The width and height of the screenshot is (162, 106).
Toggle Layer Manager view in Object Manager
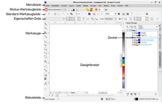pos(135,27)
